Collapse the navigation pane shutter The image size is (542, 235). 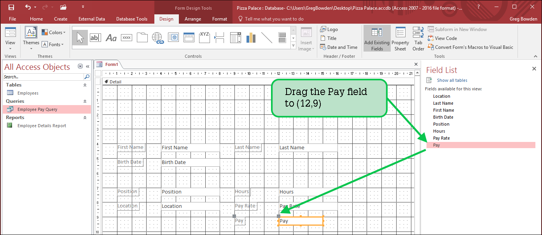[x=87, y=67]
